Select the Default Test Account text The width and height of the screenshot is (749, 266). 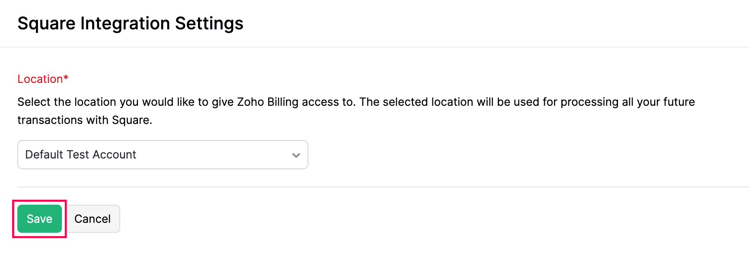click(81, 155)
